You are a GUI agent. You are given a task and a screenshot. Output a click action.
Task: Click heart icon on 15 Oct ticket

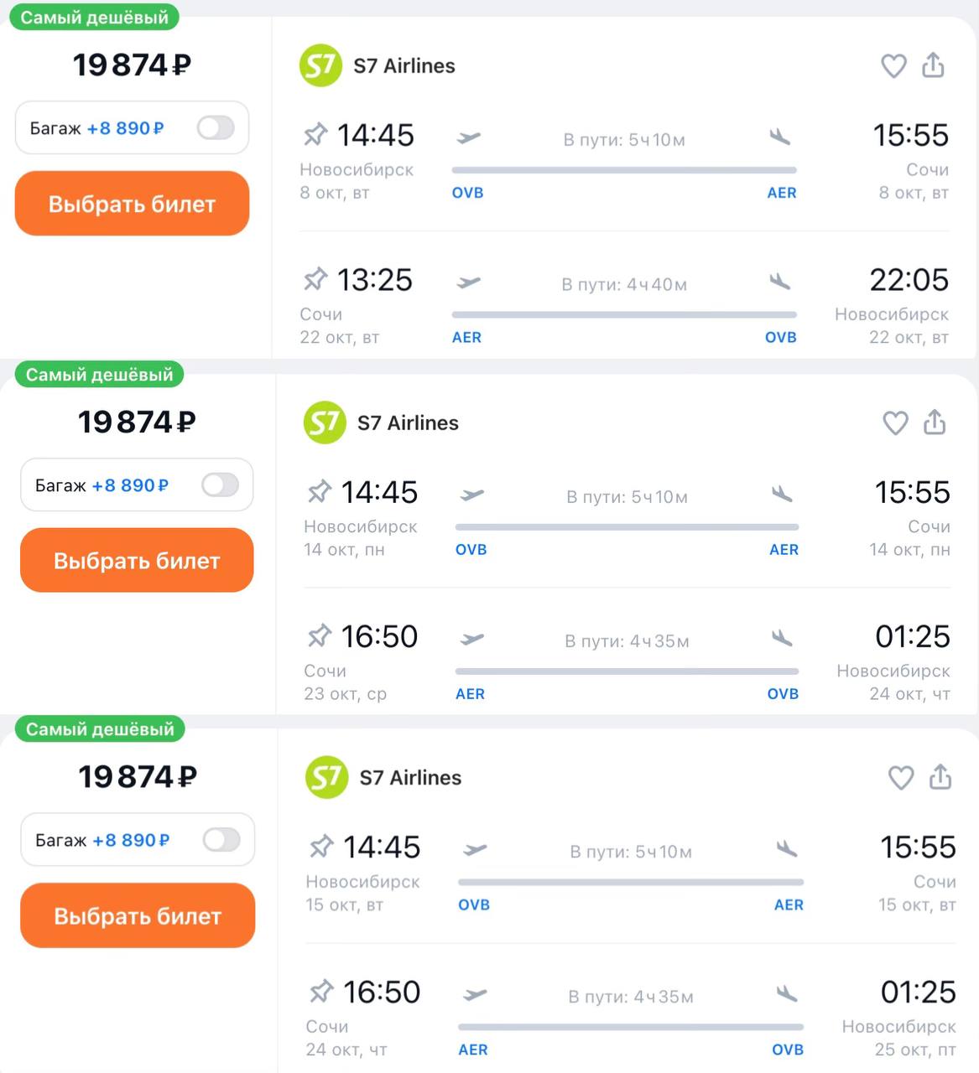[900, 778]
